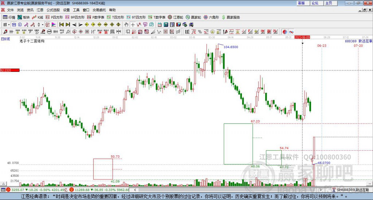Open the 六角形 hexagon tool
This screenshot has height=200, width=373.
[211, 17]
